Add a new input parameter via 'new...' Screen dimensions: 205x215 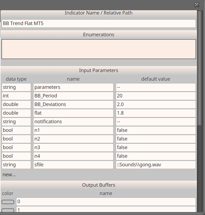pyautogui.click(x=9, y=175)
